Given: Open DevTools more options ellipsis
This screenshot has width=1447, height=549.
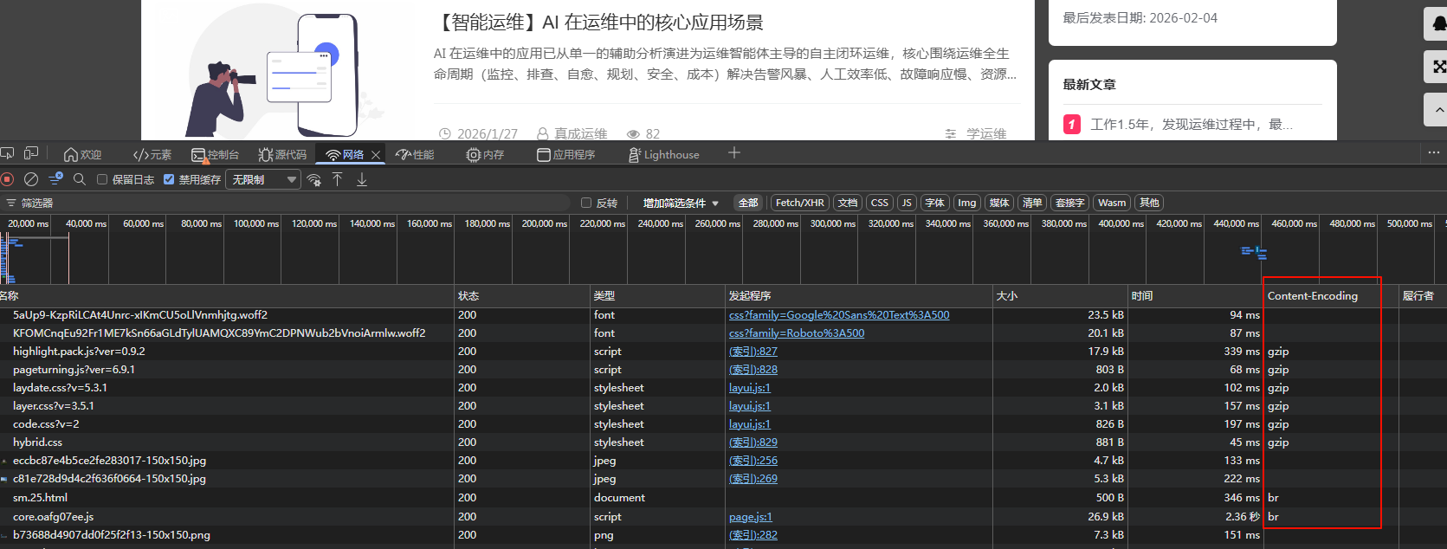Looking at the screenshot, I should tap(1434, 152).
